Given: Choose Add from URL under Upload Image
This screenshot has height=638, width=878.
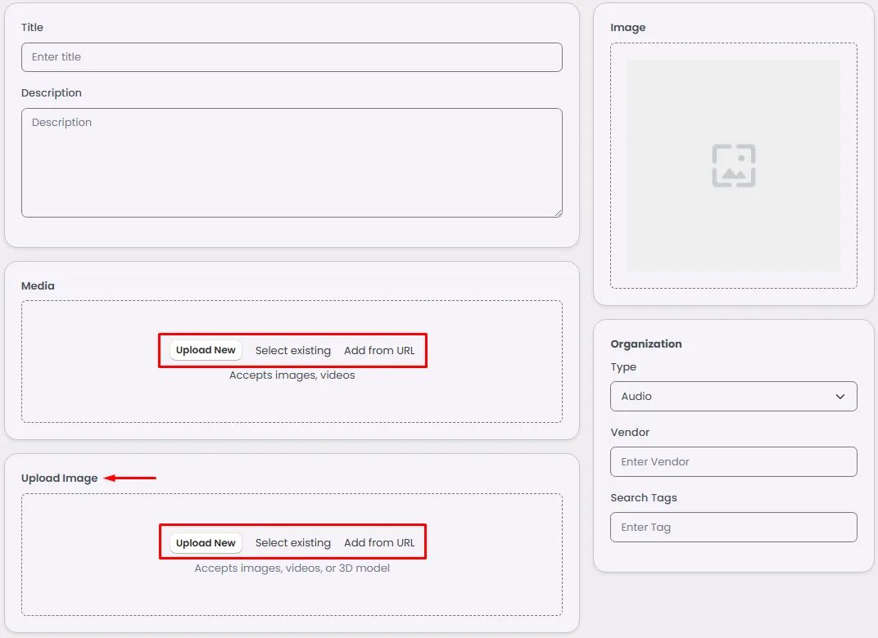Looking at the screenshot, I should point(379,543).
